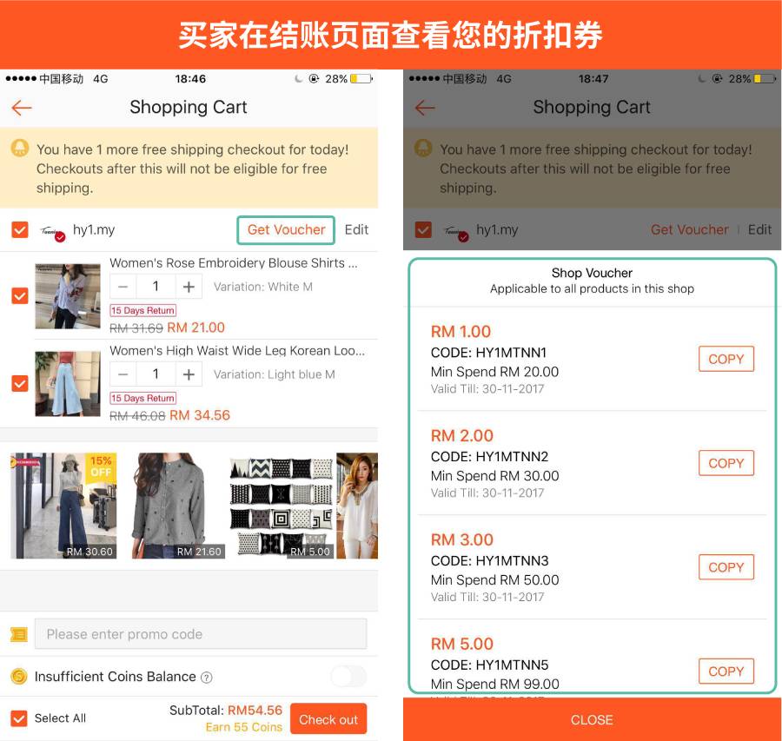This screenshot has height=741, width=782.
Task: Open help icon next to Insufficient Coins Balance
Action: tap(207, 678)
